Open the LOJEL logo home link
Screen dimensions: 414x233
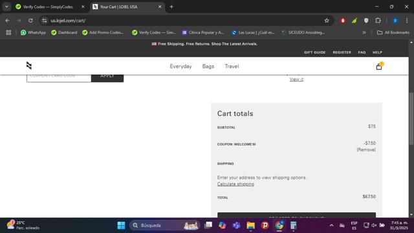point(29,65)
